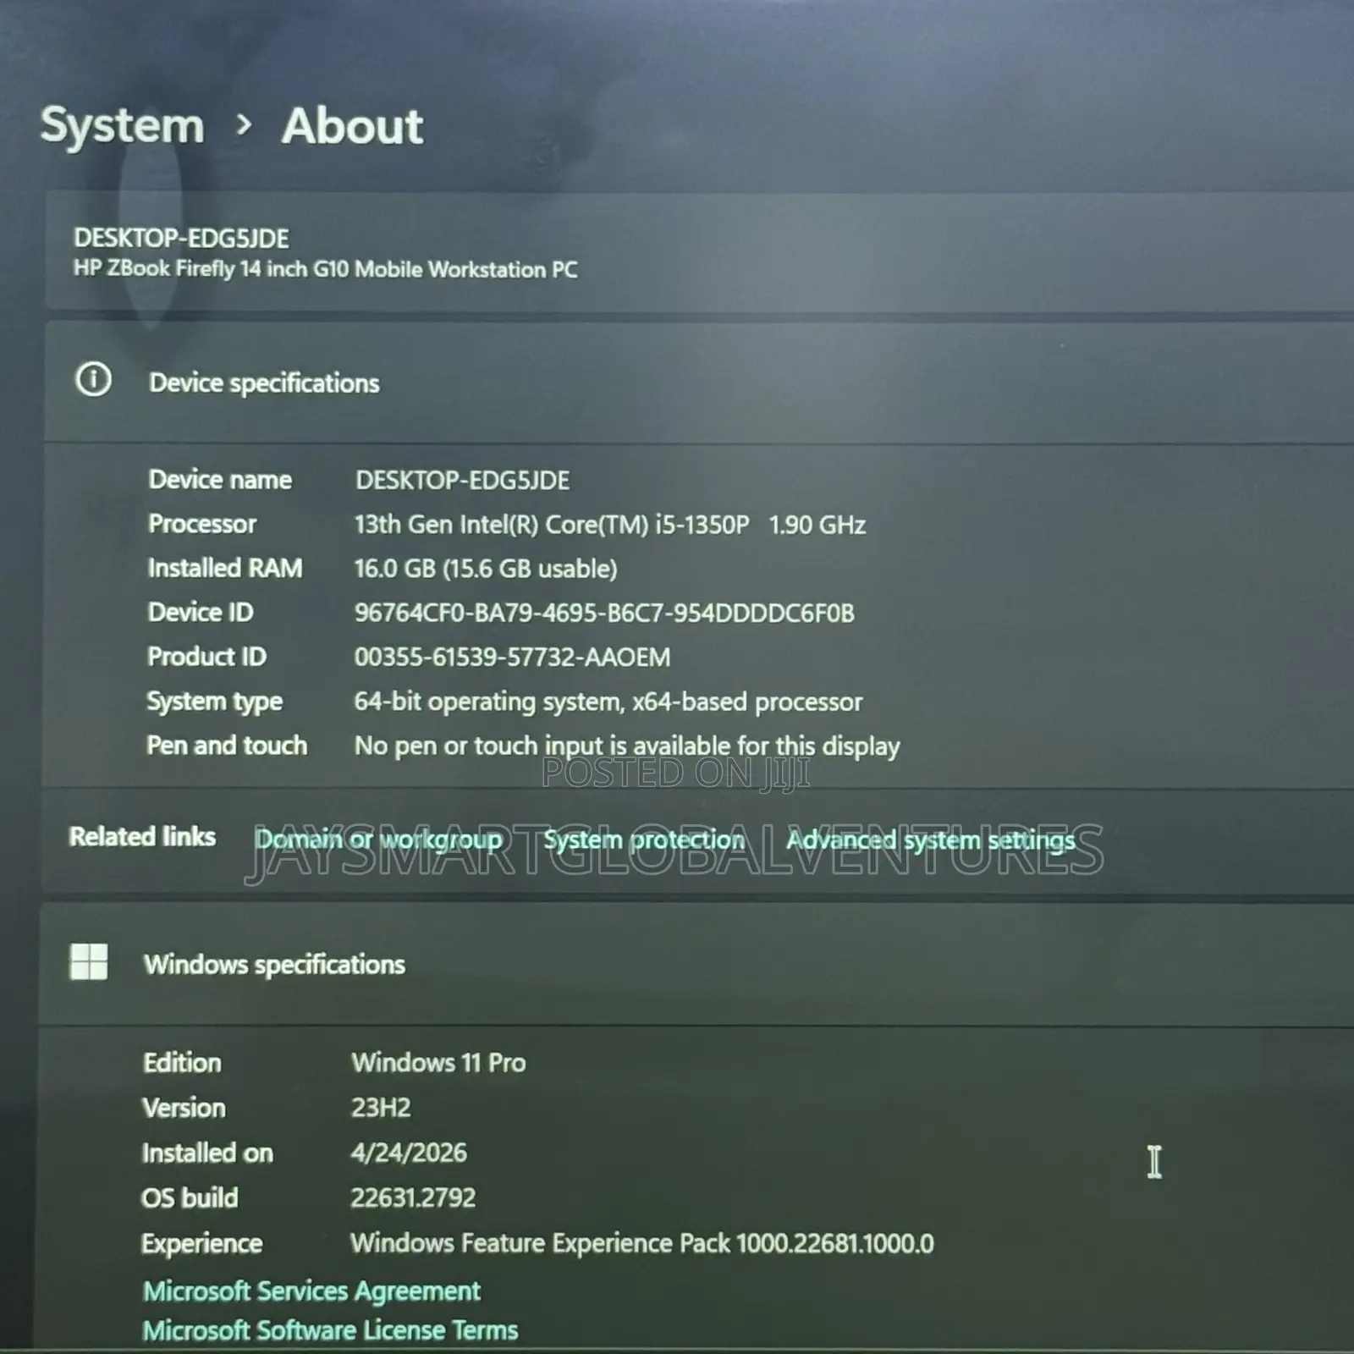Select Installed on date 4/24/2026
The height and width of the screenshot is (1354, 1354).
tap(409, 1153)
